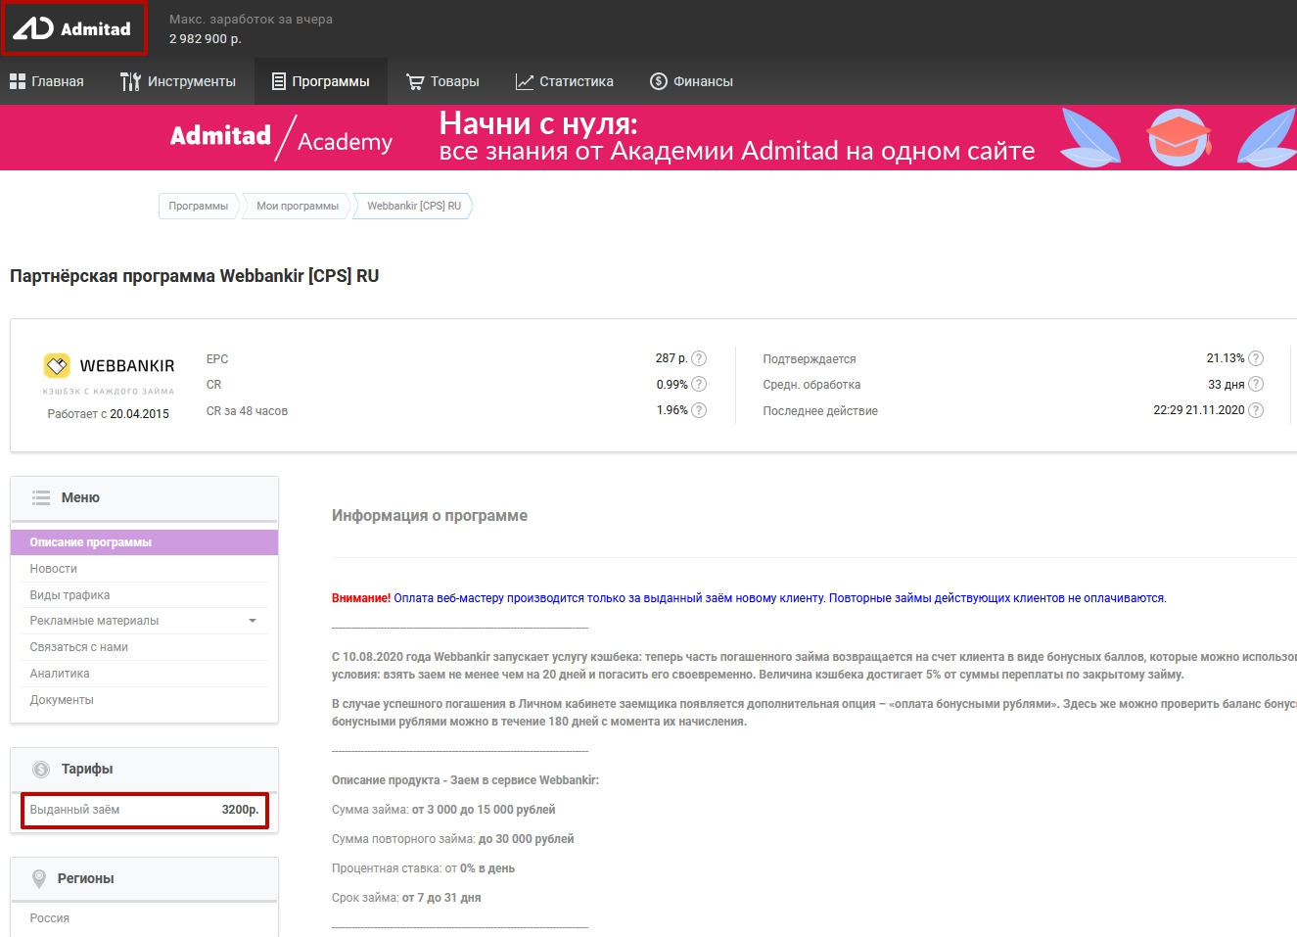The width and height of the screenshot is (1297, 937).
Task: Click the help icon next to 21.13%
Action: tap(1256, 358)
